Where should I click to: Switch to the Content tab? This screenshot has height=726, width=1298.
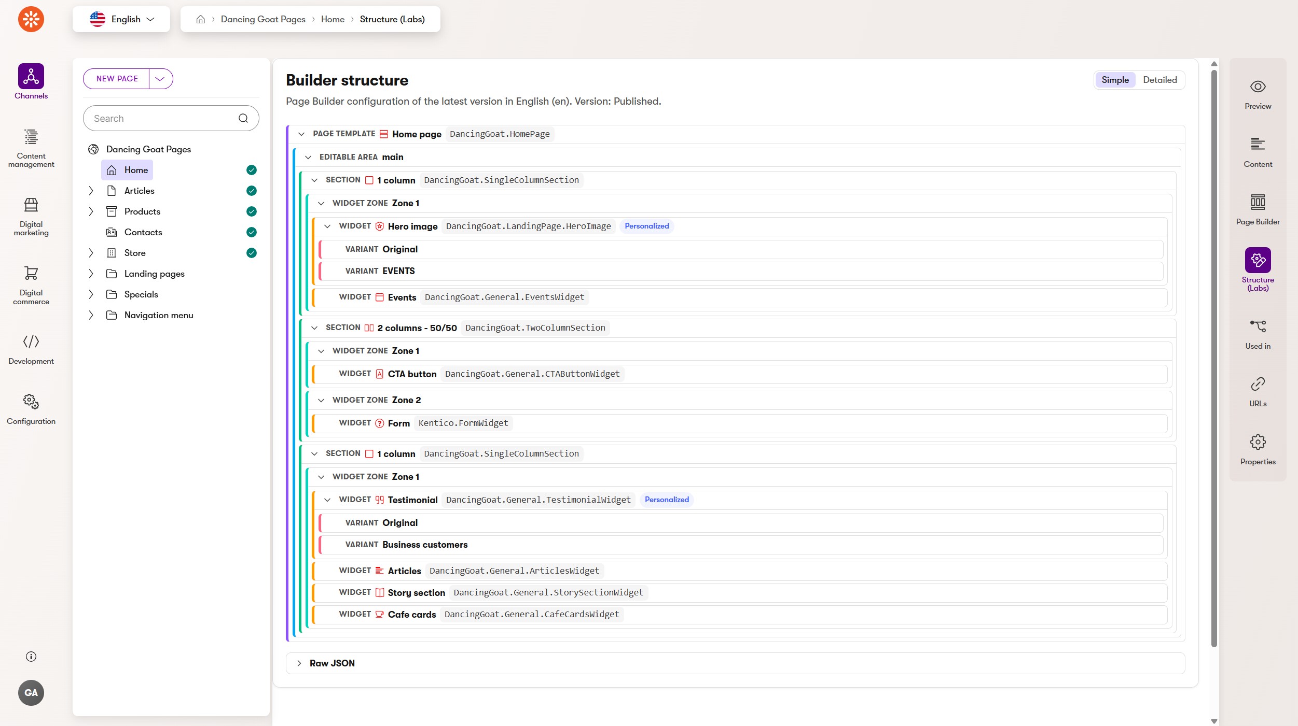click(1258, 152)
